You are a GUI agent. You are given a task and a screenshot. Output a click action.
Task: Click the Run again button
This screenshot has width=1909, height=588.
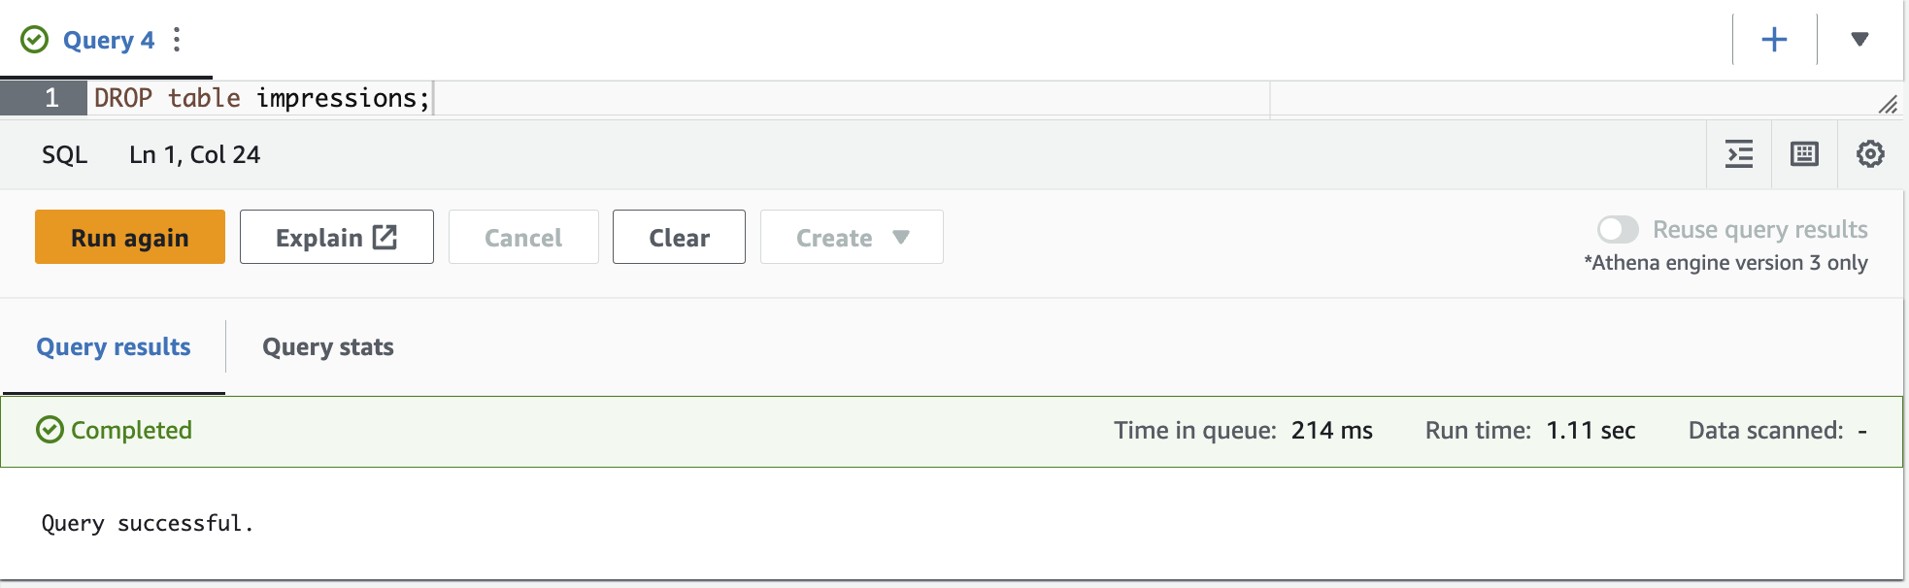point(130,237)
